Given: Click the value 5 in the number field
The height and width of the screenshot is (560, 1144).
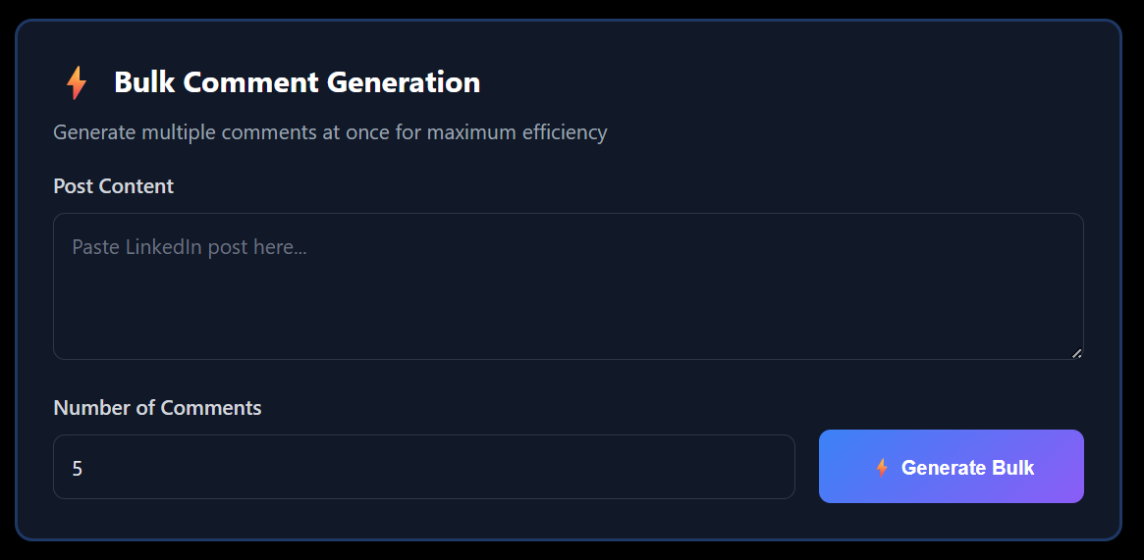Looking at the screenshot, I should 78,469.
